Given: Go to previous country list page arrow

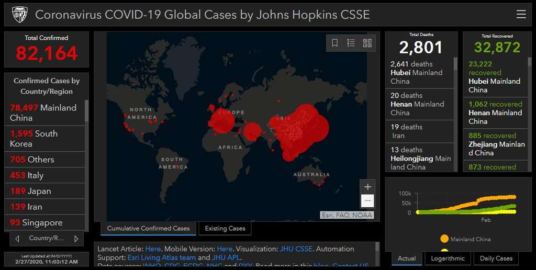Looking at the screenshot, I should click(x=17, y=239).
